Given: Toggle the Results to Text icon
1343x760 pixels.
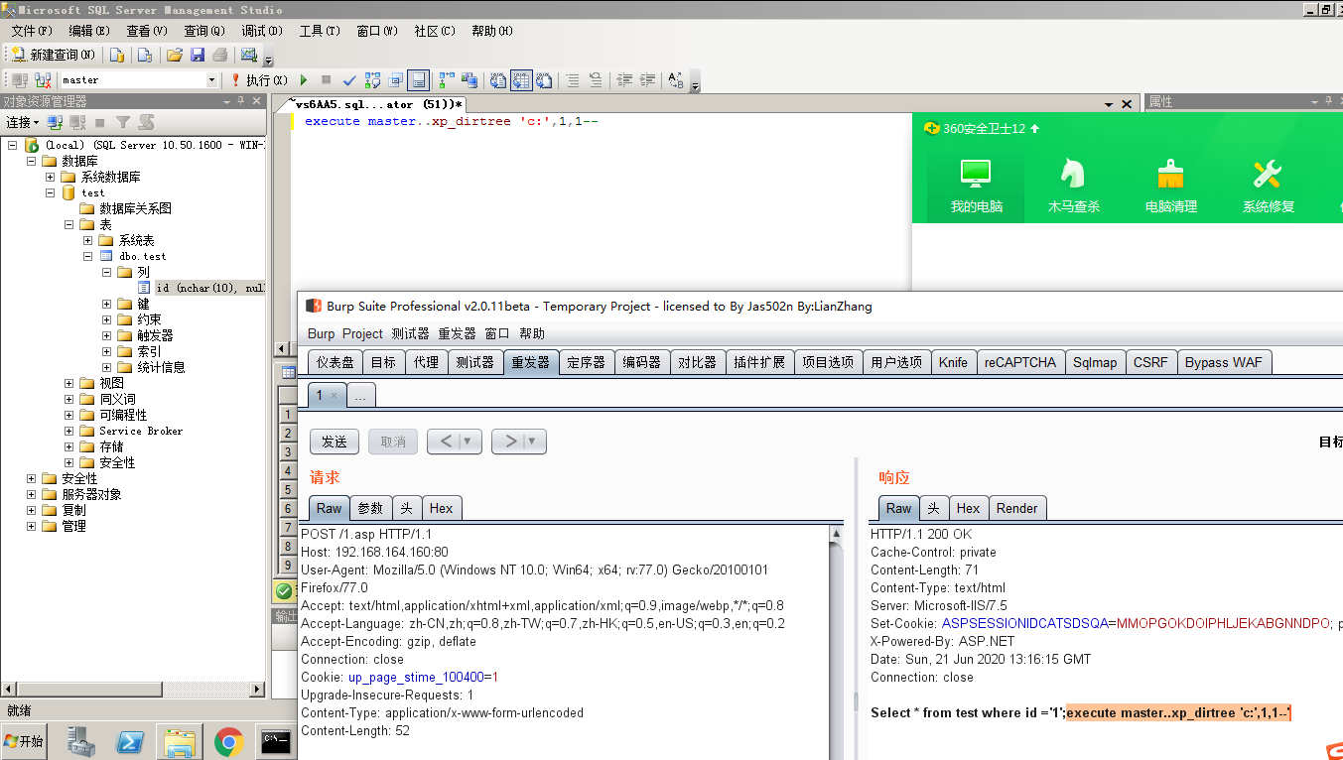Looking at the screenshot, I should pos(498,79).
